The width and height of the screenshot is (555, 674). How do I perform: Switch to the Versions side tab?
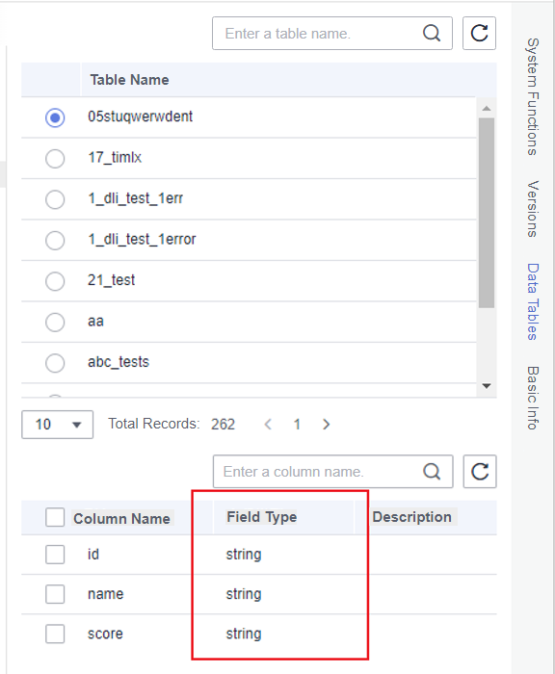click(x=533, y=209)
